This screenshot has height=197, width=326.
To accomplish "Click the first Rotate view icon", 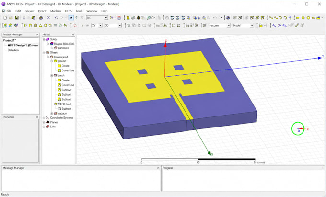I will pyautogui.click(x=172, y=18).
